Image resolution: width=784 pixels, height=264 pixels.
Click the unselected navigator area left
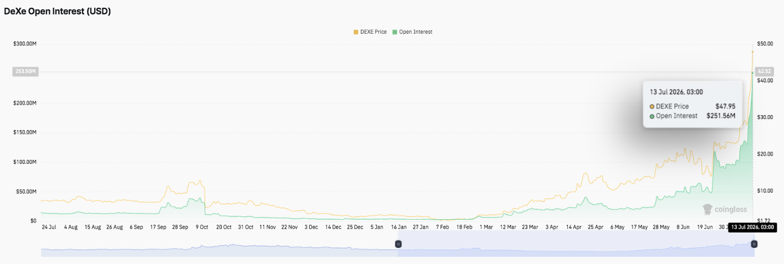coord(219,244)
